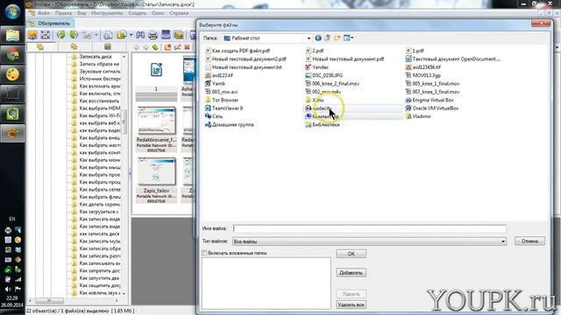Select the TeamViewer 9 shortcut

(x=224, y=108)
